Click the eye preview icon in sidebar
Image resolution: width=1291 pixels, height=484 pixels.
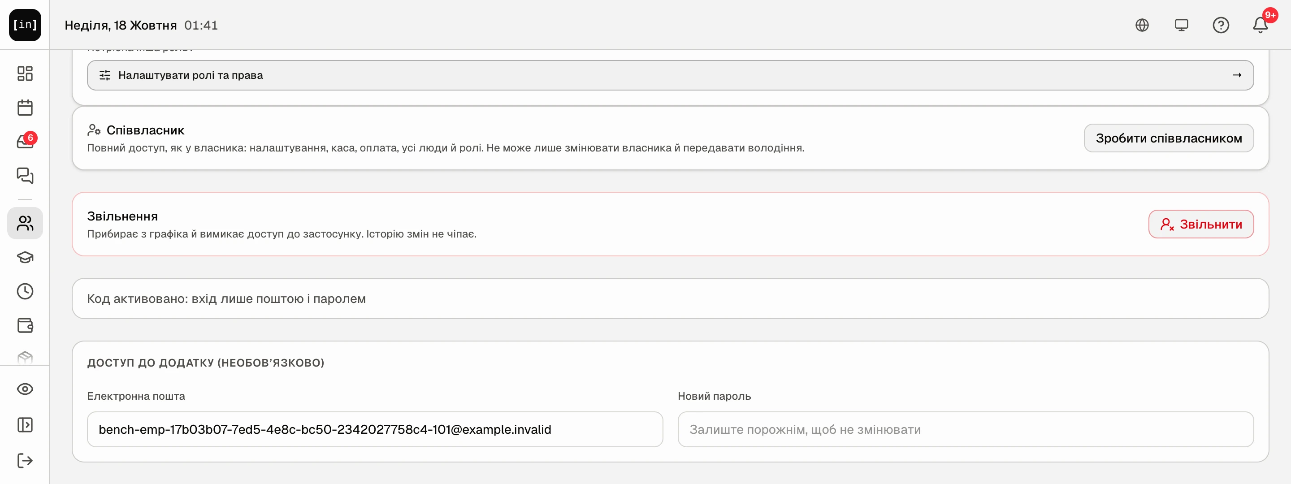(25, 389)
